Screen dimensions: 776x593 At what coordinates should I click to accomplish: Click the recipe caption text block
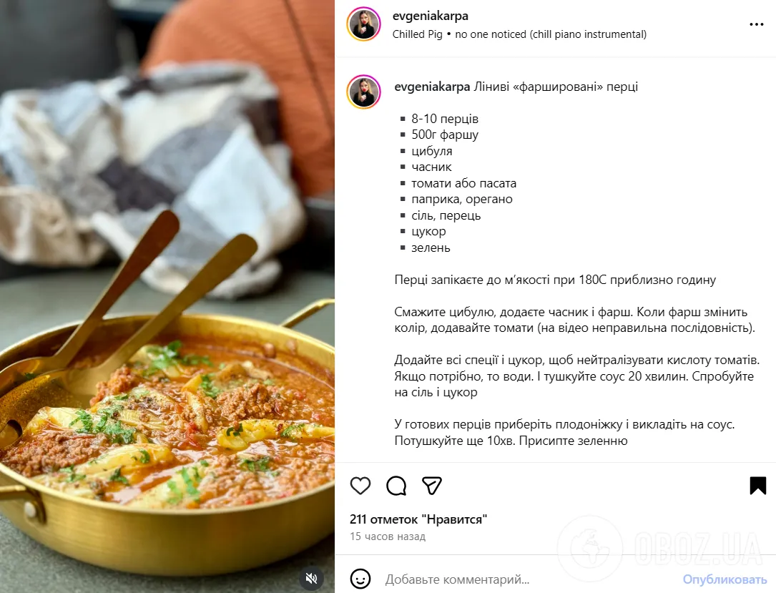[x=576, y=264]
